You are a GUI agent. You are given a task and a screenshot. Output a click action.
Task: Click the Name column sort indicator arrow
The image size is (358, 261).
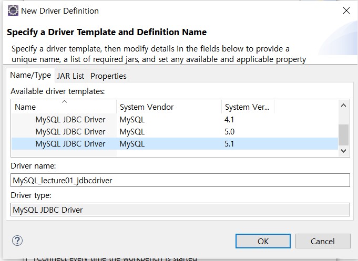click(x=64, y=102)
